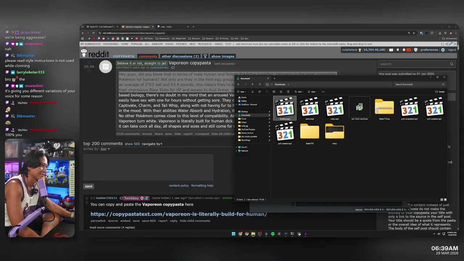
Task: Bookmark this page with the star icon
Action: click(414, 33)
